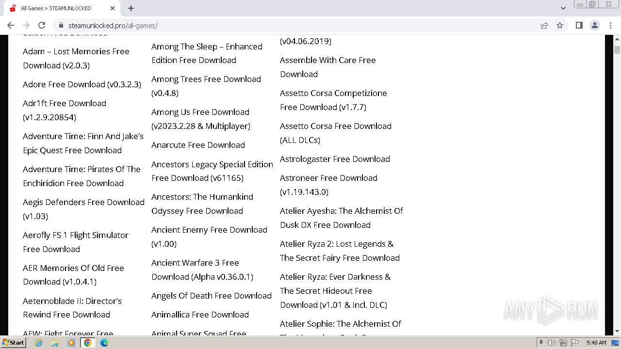Open the browser side panel icon

click(x=579, y=25)
